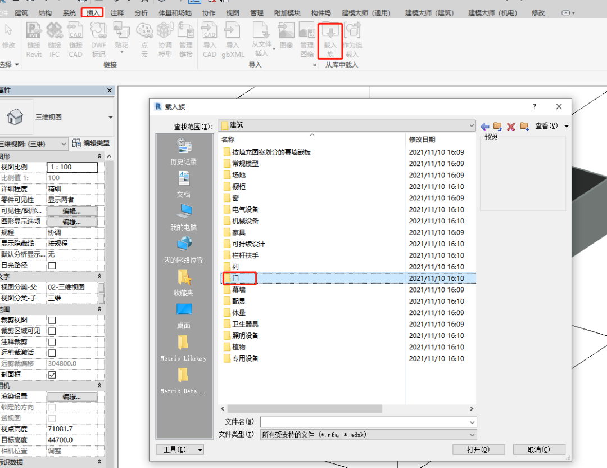Toggle the Sun Path (日光路径) checkbox

tap(52, 265)
